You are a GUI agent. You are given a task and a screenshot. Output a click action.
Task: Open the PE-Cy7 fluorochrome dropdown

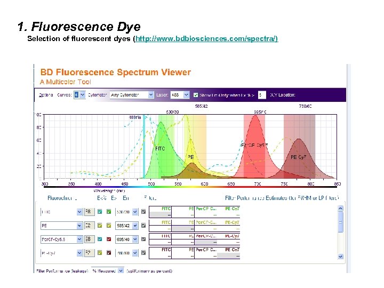pos(61,253)
